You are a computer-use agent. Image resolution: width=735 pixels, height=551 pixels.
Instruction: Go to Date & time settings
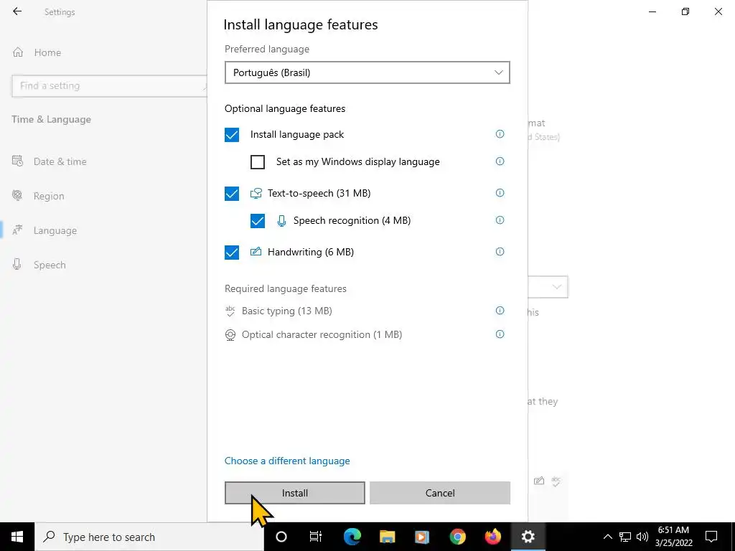[x=50, y=161]
